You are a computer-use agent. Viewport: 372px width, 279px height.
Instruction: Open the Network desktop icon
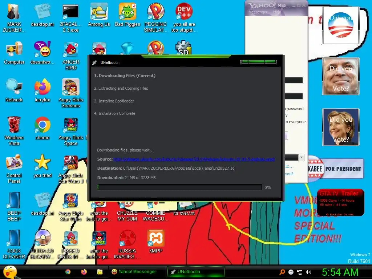[14, 90]
